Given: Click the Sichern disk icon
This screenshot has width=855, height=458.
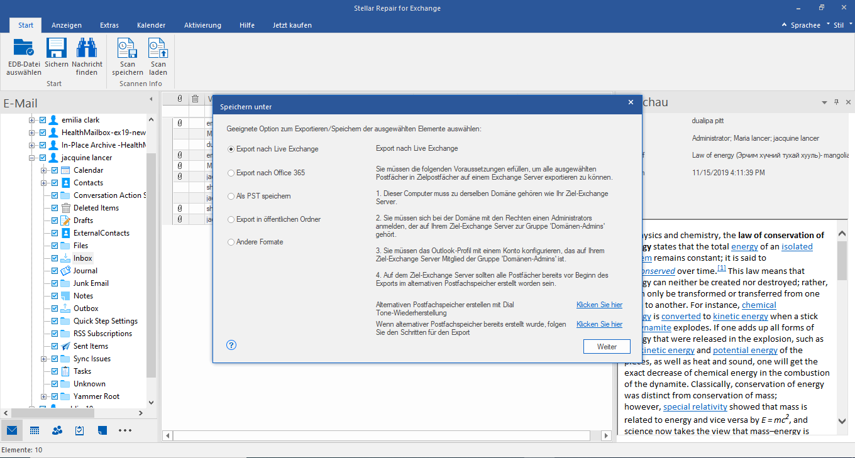Looking at the screenshot, I should pos(57,49).
